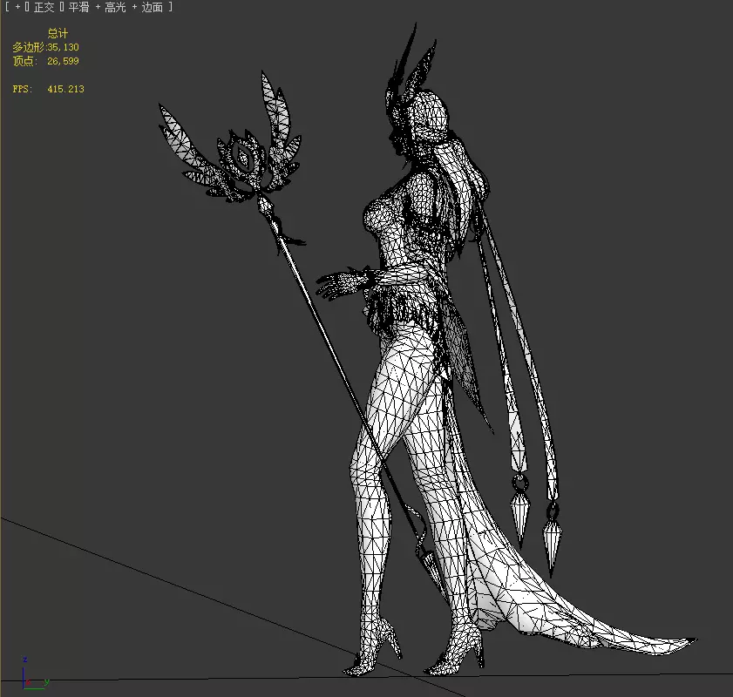Click the FPS 415.213 readout
733x697 pixels.
(x=48, y=89)
